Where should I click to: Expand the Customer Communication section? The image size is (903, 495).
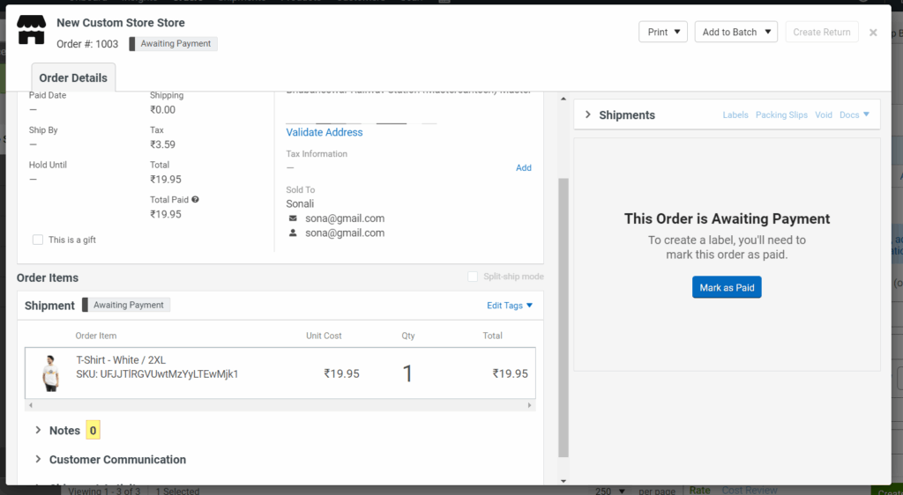(39, 460)
